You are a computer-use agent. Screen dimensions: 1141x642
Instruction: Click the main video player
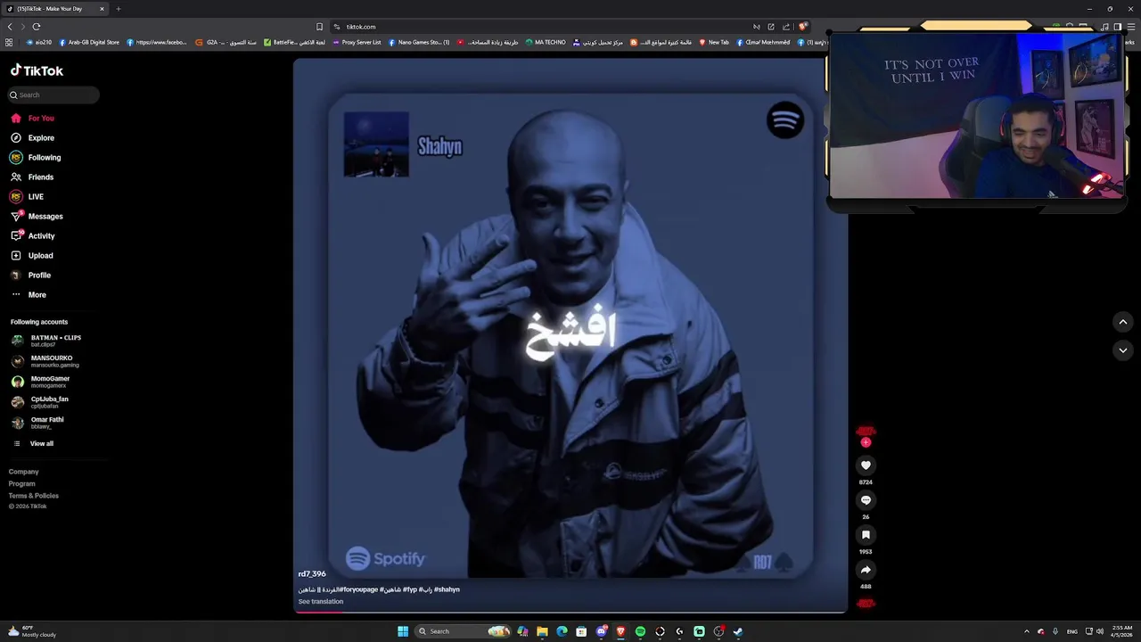point(570,334)
